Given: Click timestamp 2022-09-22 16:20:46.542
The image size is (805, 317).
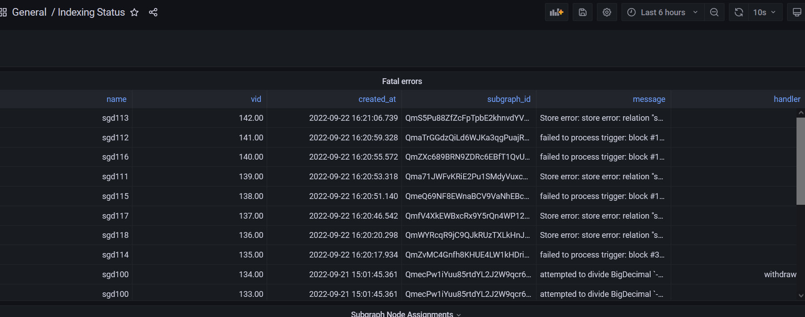Looking at the screenshot, I should (354, 216).
